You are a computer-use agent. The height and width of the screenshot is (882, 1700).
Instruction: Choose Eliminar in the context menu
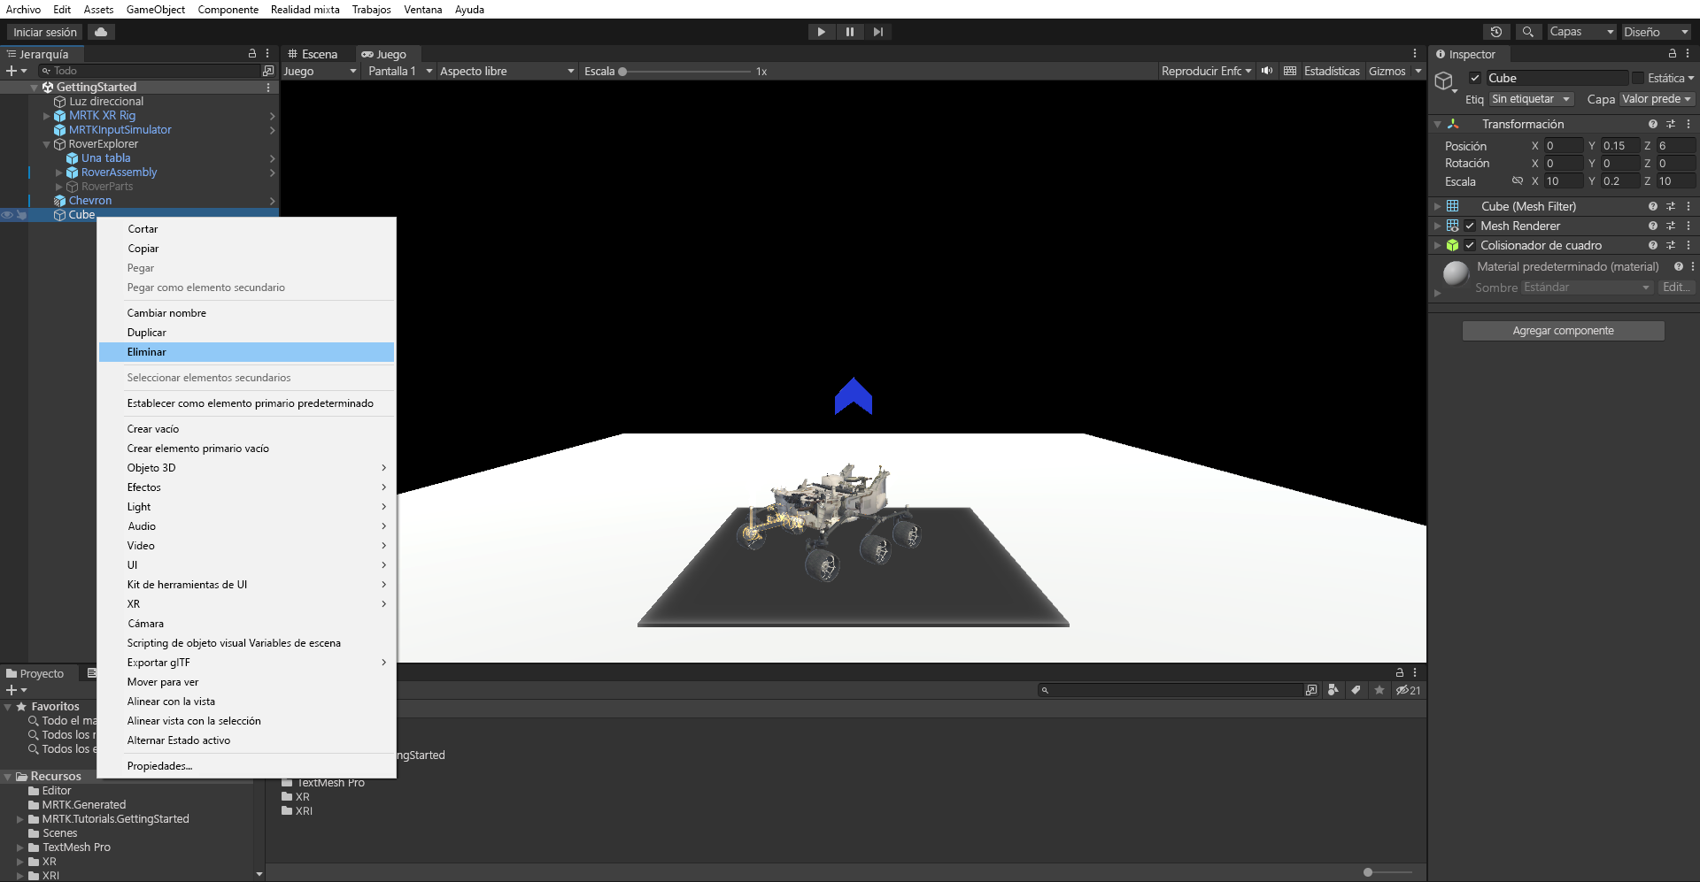[247, 352]
